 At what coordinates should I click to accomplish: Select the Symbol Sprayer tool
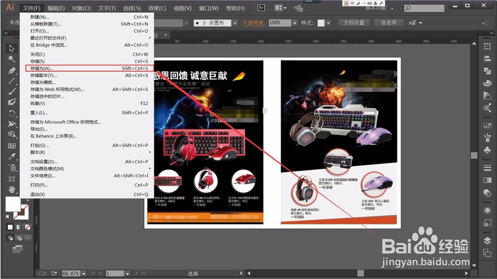tap(11, 167)
